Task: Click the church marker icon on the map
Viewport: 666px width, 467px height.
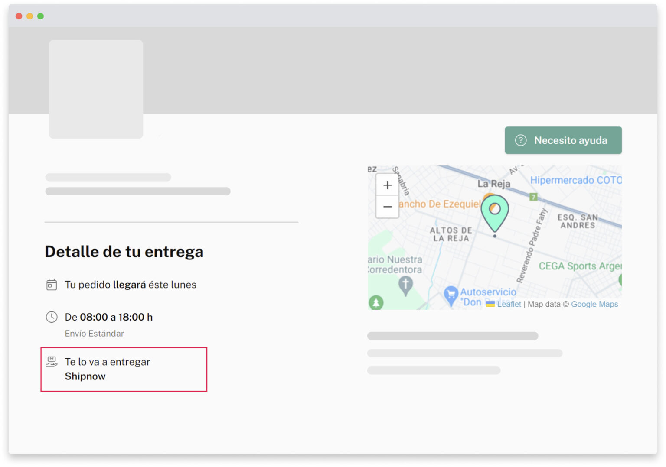Action: click(x=405, y=284)
